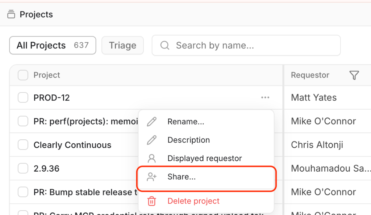Viewport: 371px width, 215px height.
Task: Switch to the Triage tab
Action: tap(122, 45)
